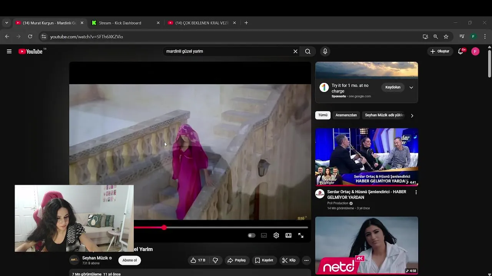This screenshot has width=492, height=276.
Task: Open options for Serdar Ortaç video
Action: click(416, 192)
